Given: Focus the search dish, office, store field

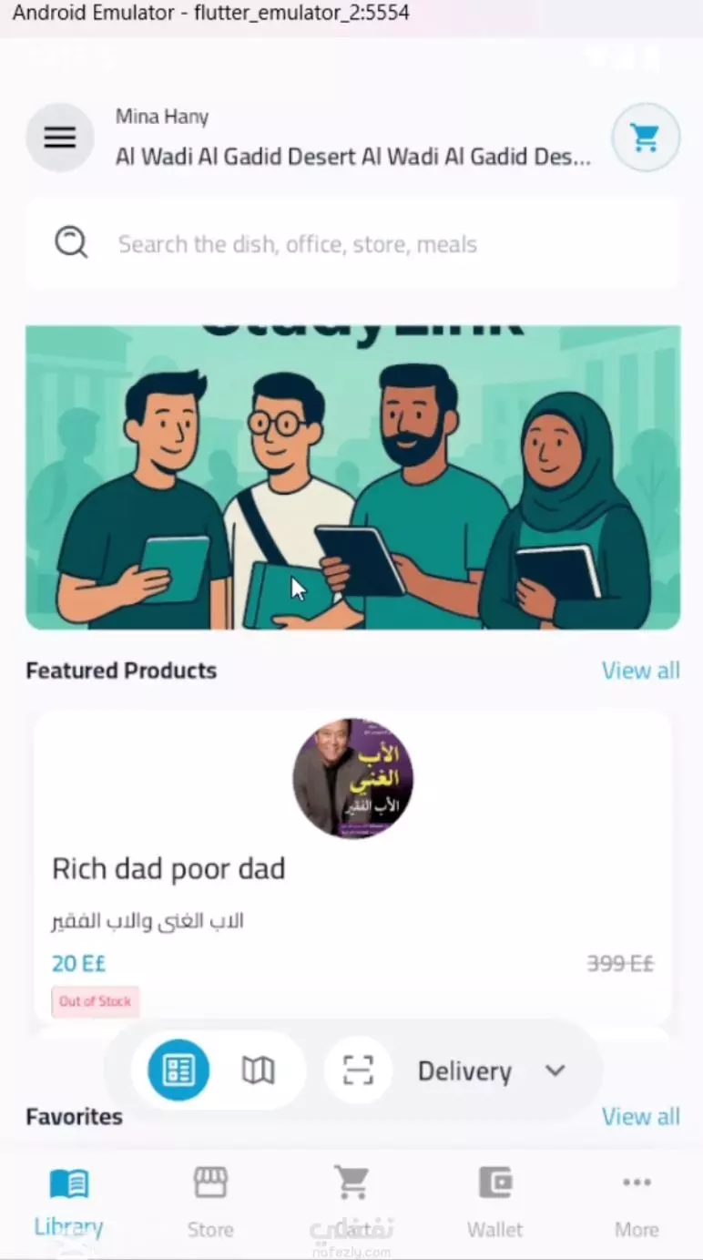Looking at the screenshot, I should pyautogui.click(x=352, y=243).
